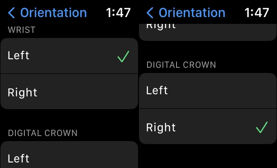Click the divider between Digital Crown Left and Right
This screenshot has height=168, width=277.
pyautogui.click(x=208, y=108)
